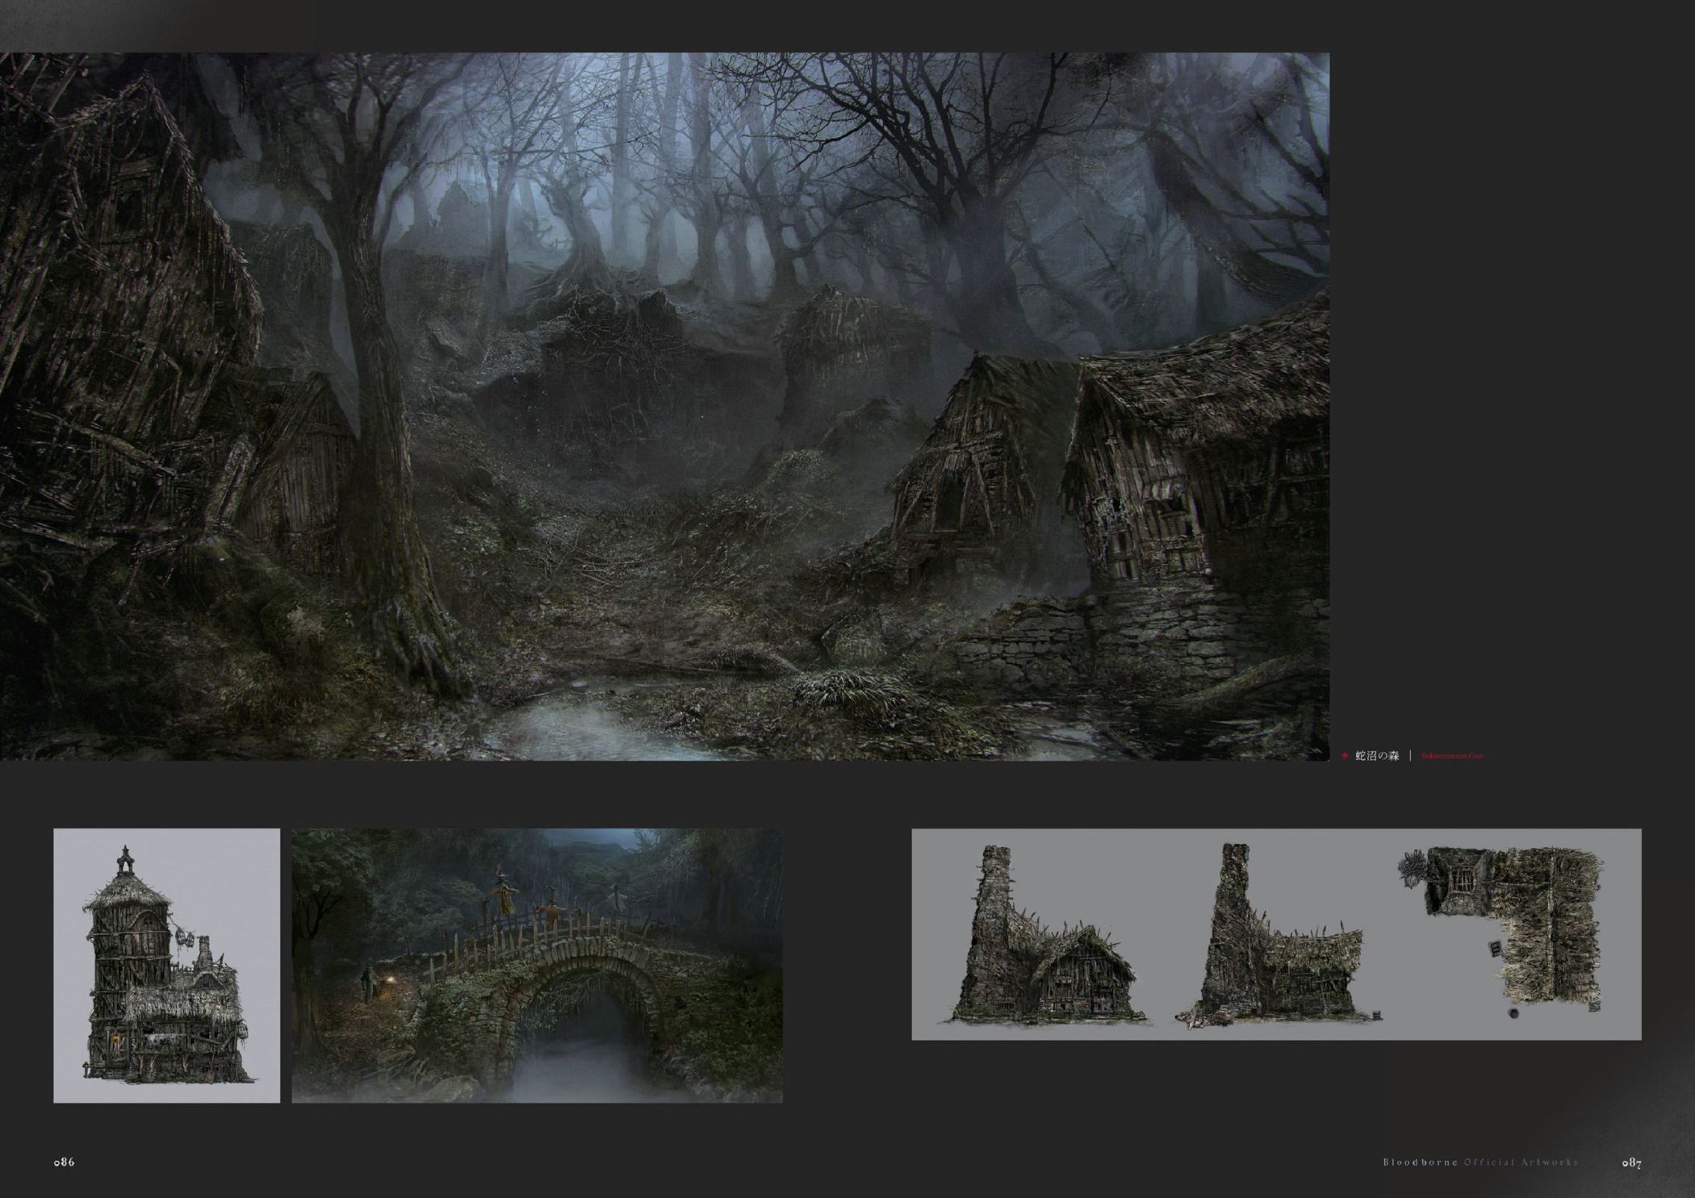Image resolution: width=1695 pixels, height=1198 pixels.
Task: Click the Japanese caption 蛇沼の森
Action: click(x=1377, y=756)
